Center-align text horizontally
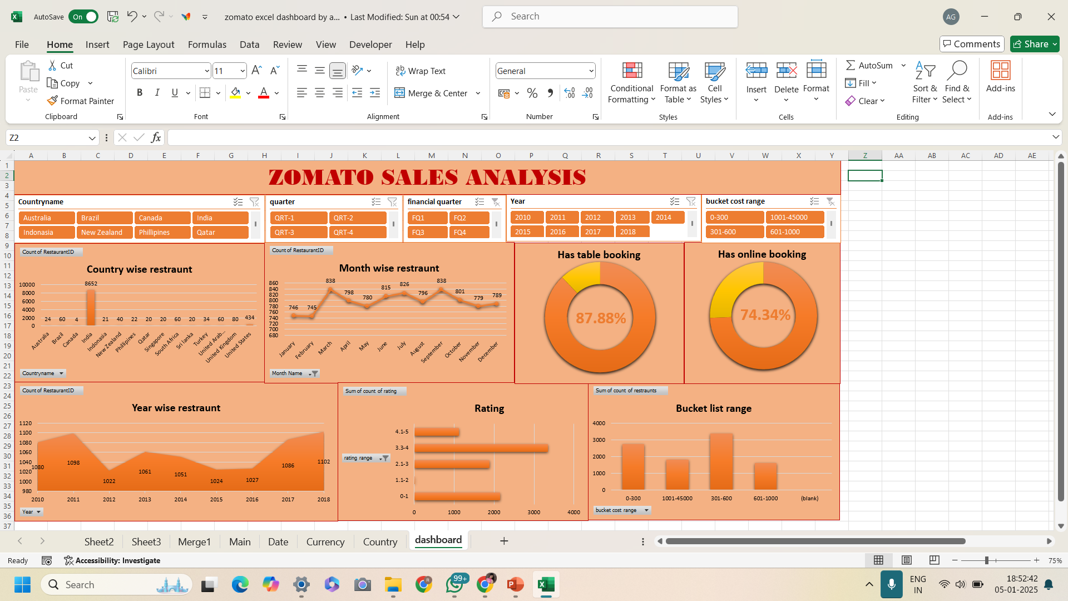The height and width of the screenshot is (601, 1068). [x=320, y=93]
